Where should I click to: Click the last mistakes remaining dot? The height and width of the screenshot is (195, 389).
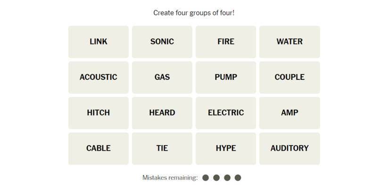tap(238, 178)
